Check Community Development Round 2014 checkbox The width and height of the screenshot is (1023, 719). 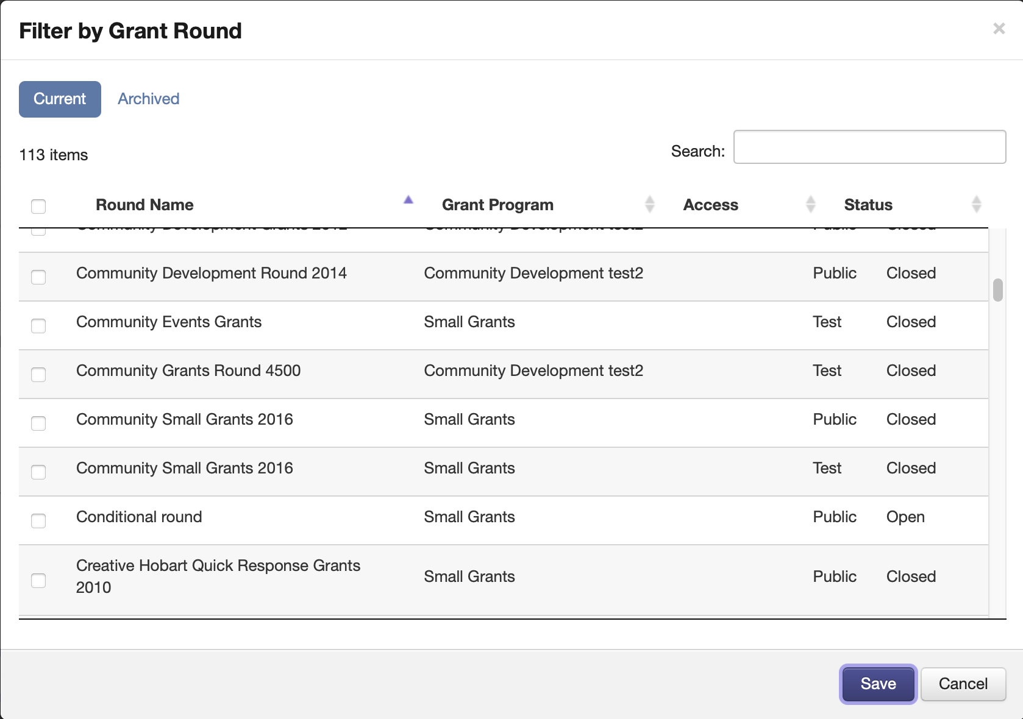[x=38, y=277]
